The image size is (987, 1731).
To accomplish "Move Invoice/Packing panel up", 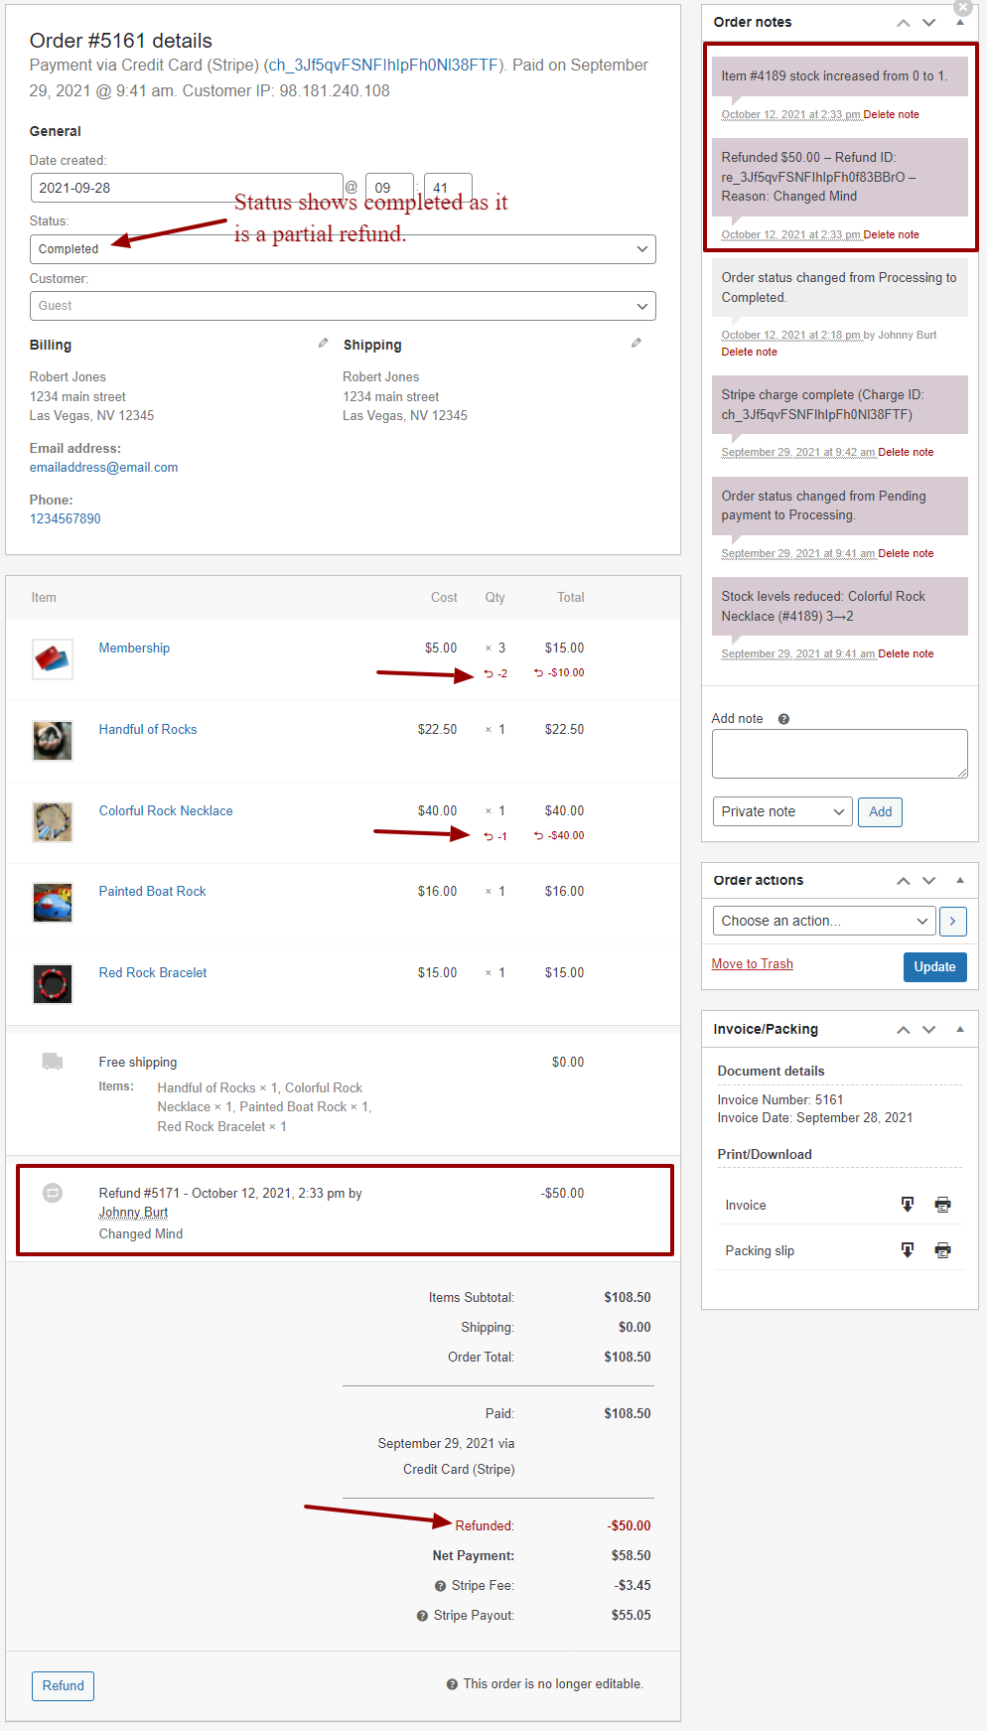I will [903, 1030].
